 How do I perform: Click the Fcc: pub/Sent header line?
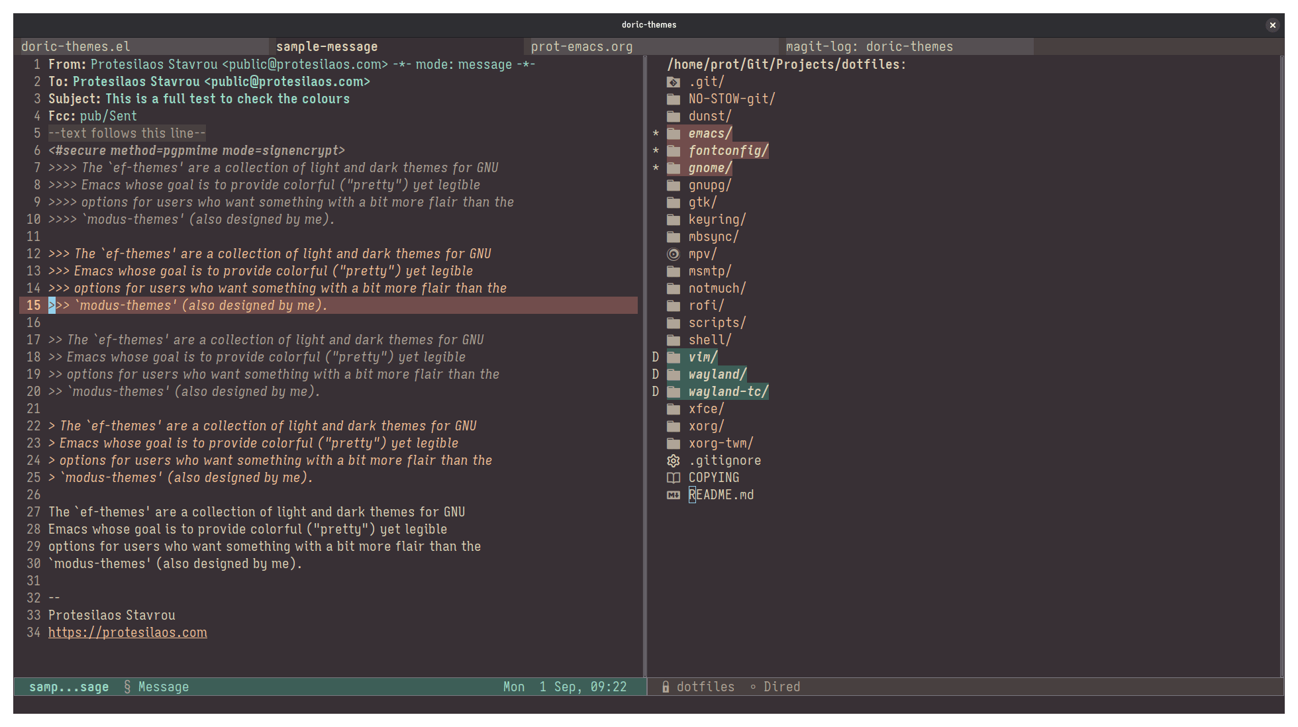pos(93,117)
